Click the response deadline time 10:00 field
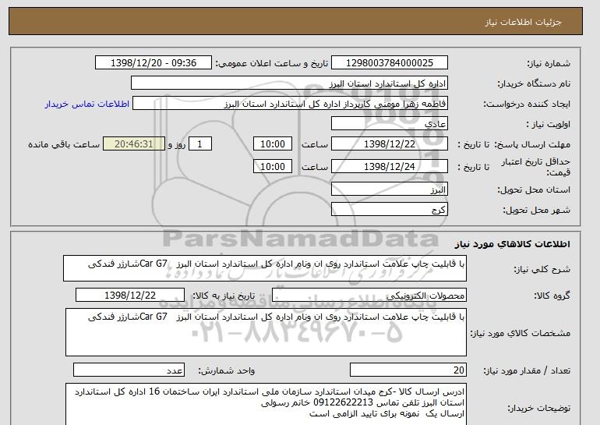 pyautogui.click(x=273, y=144)
